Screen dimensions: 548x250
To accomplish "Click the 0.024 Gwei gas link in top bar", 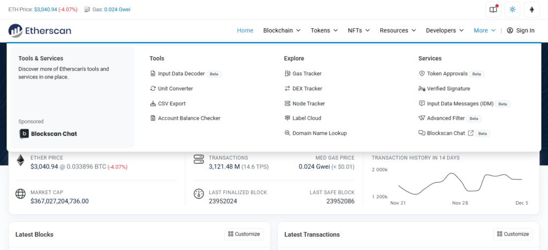I will (117, 10).
